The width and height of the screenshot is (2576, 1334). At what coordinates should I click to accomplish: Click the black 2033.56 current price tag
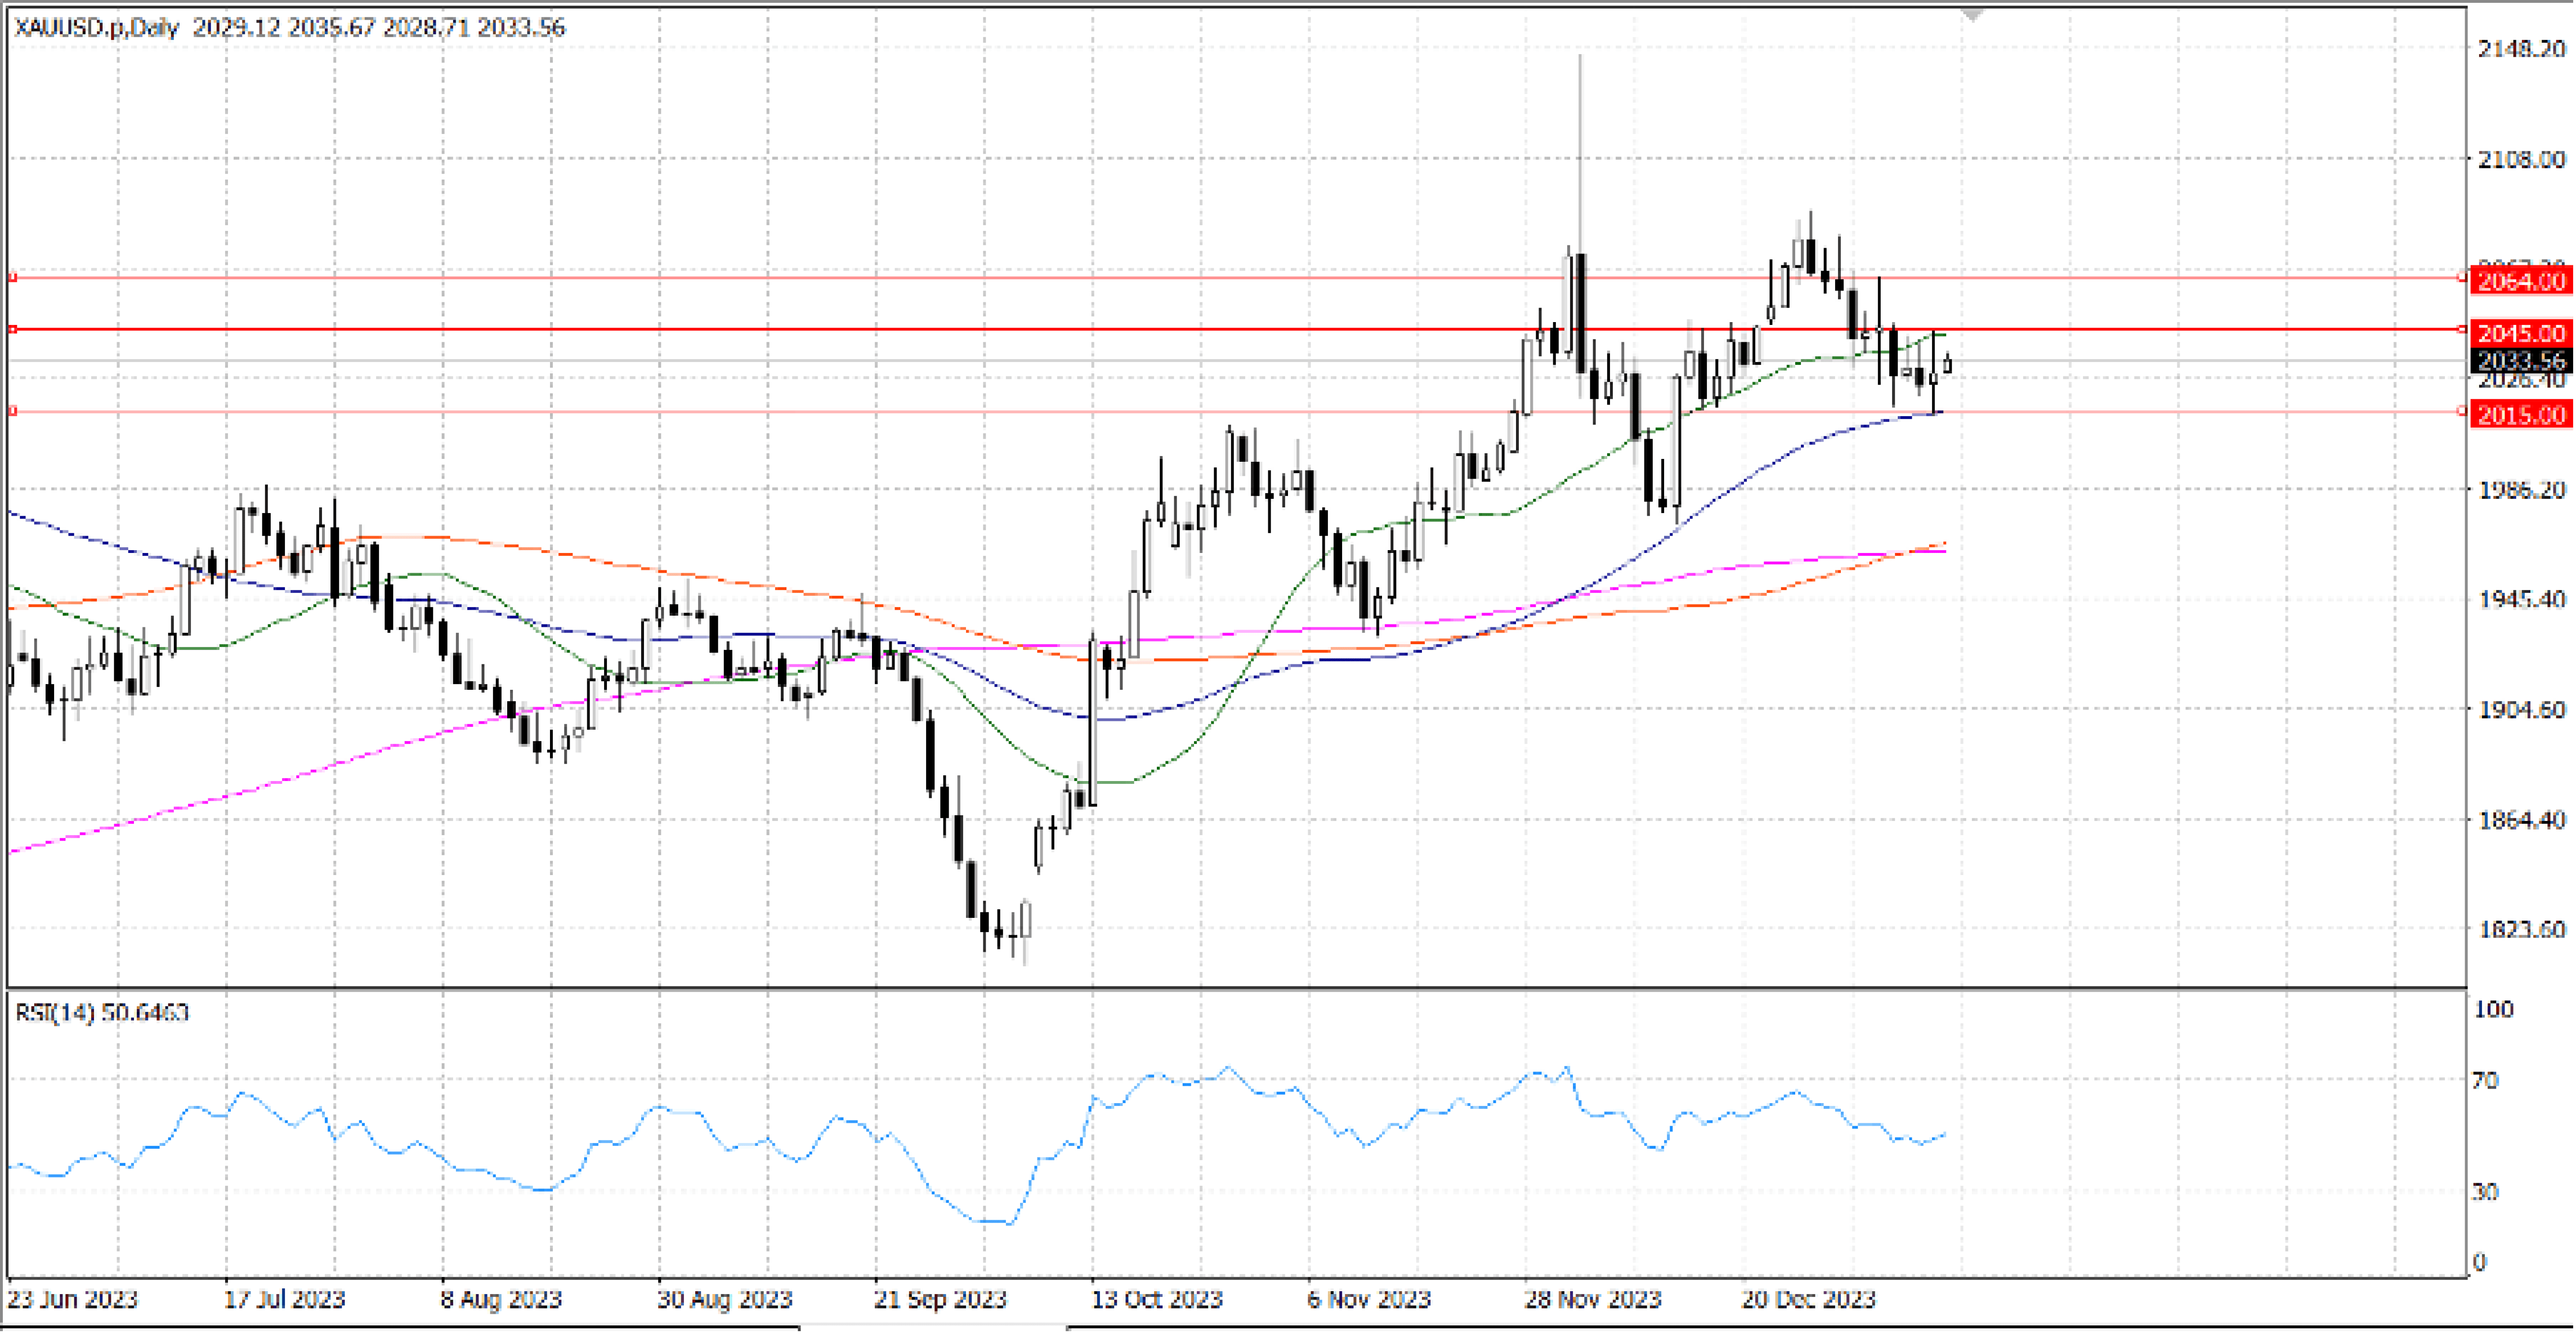pyautogui.click(x=2521, y=361)
